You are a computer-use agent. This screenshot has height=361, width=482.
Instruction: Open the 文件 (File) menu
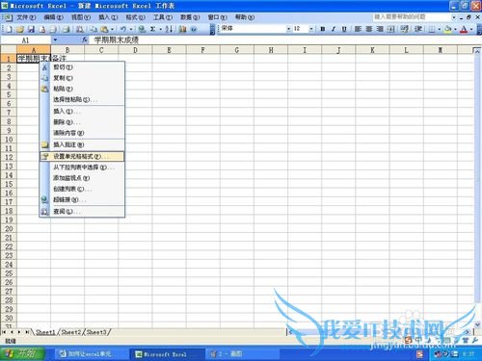pos(26,17)
